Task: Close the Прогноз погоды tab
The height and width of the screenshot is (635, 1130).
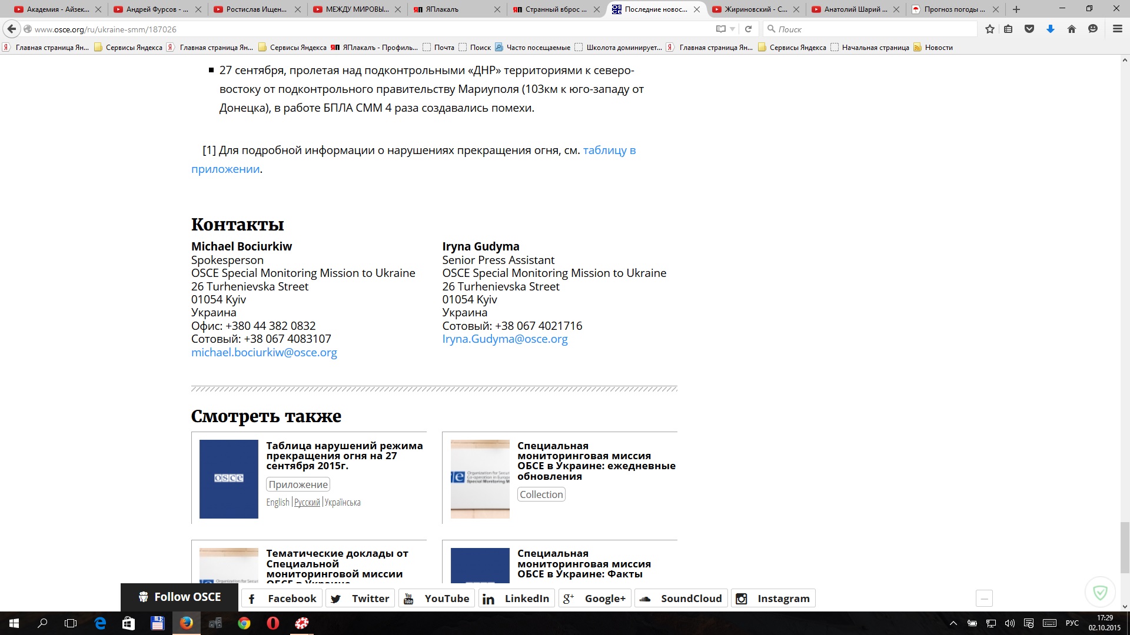Action: click(996, 9)
